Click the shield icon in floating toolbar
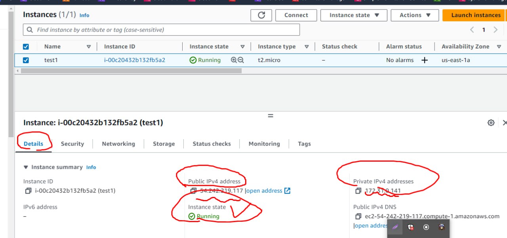This screenshot has height=238, width=507. (411, 227)
